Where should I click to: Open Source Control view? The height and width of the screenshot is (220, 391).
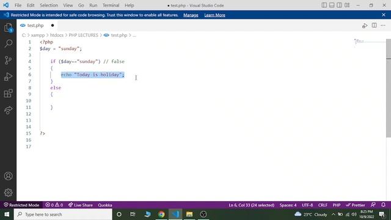pyautogui.click(x=8, y=60)
